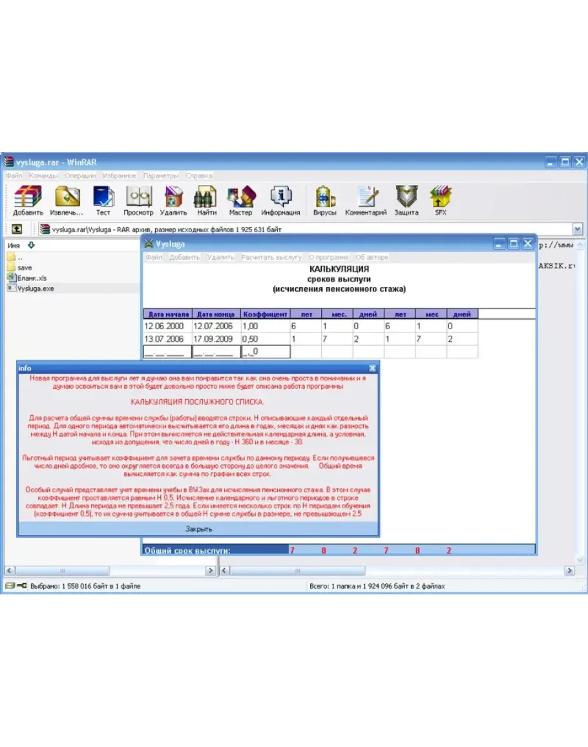Launch the Мастер (Wizard) toolbar icon
Screen dimensions: 588x747
tap(240, 197)
